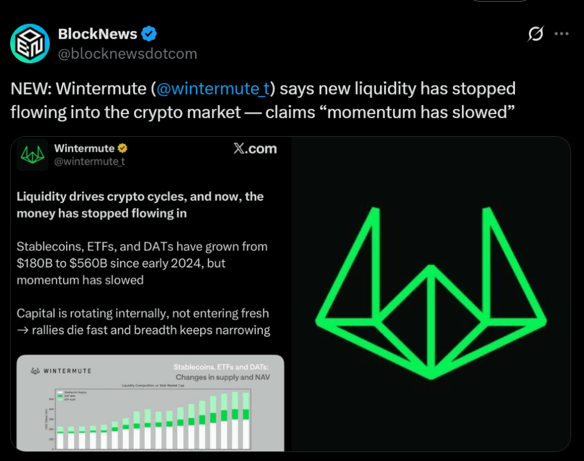Viewport: 584px width, 461px height.
Task: Click the @blocknewsdotcom handle
Action: click(127, 54)
